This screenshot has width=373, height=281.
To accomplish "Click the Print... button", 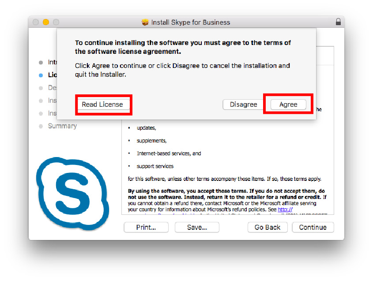I will 146,227.
